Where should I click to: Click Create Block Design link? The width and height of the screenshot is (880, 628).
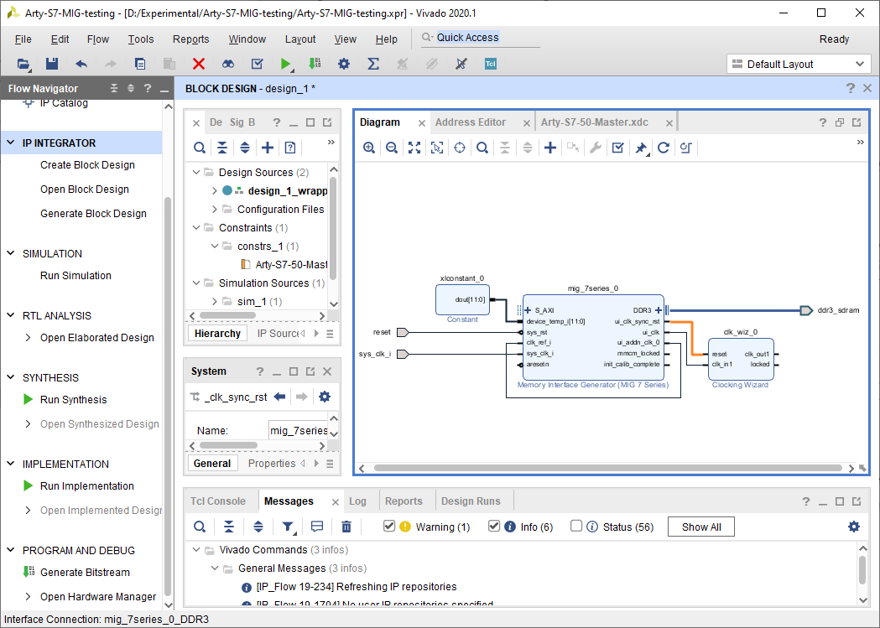87,165
